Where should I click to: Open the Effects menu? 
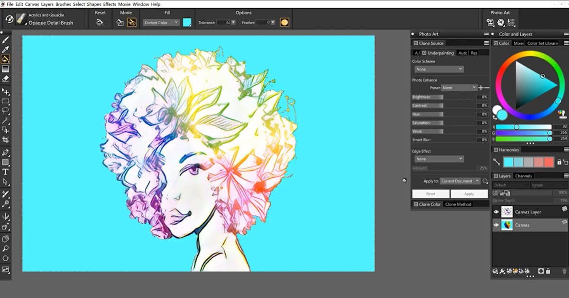[110, 4]
